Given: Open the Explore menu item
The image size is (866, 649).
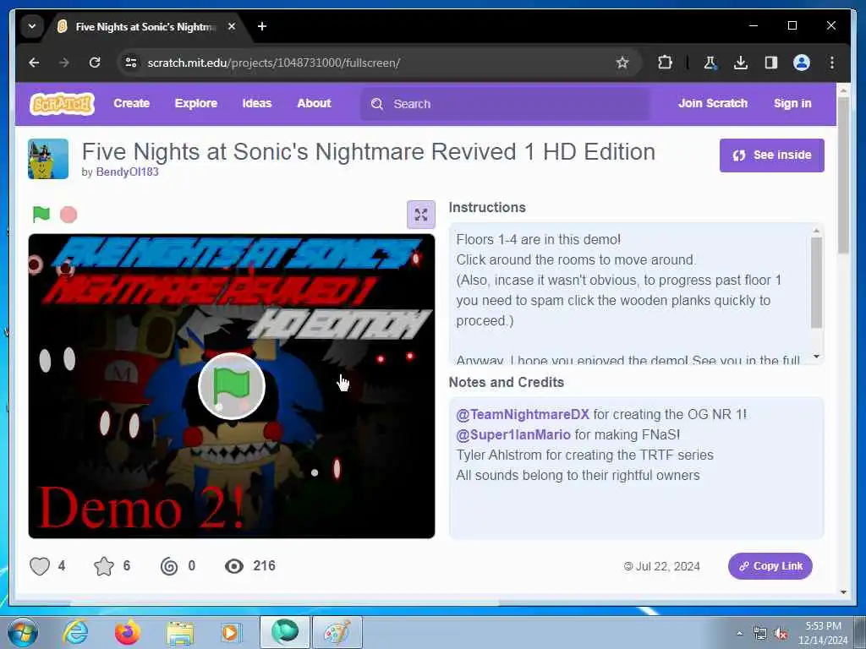Looking at the screenshot, I should pyautogui.click(x=196, y=103).
